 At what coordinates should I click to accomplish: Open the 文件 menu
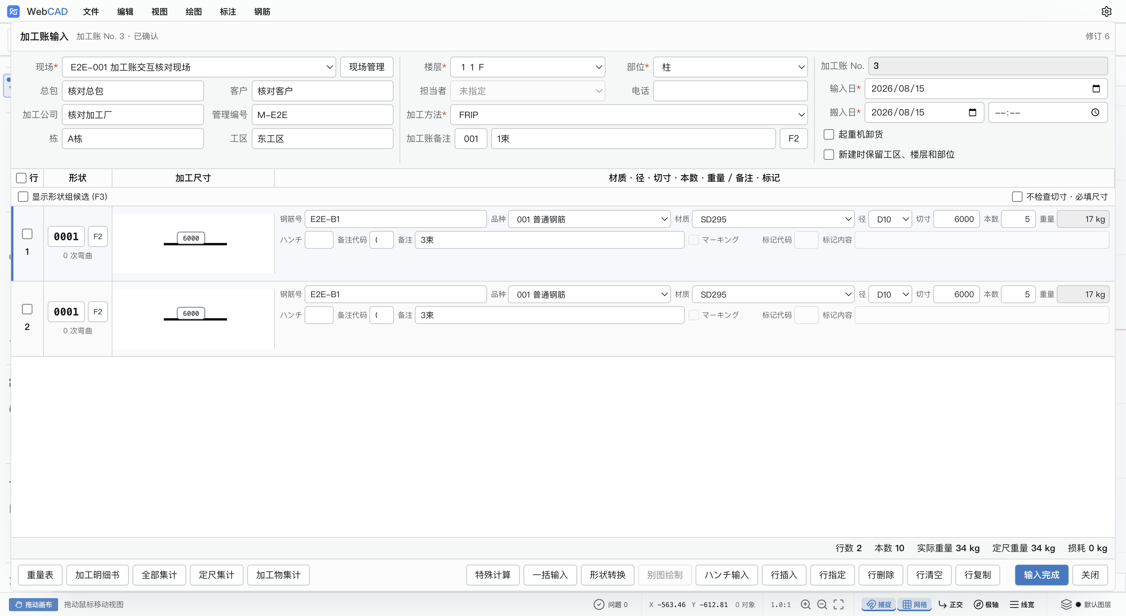coord(91,12)
